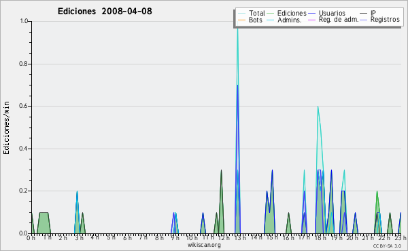Click the 1.0 value on vertical axis
Viewport: 408px width, 251px height.
(24, 21)
